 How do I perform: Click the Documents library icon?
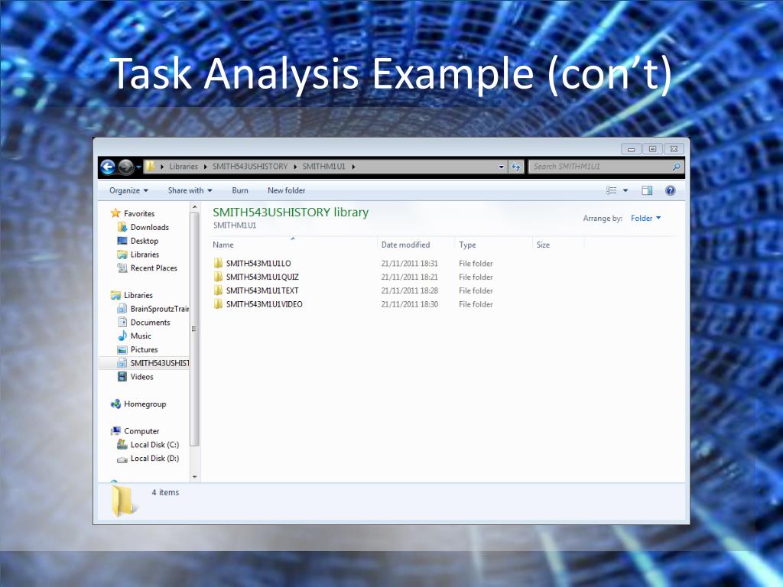[x=122, y=323]
